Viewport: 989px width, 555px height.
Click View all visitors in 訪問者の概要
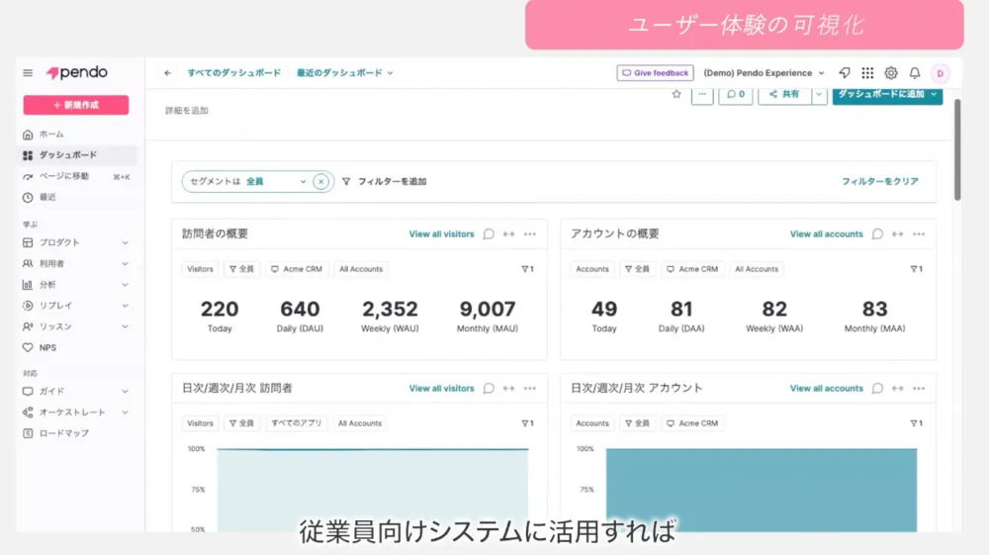pyautogui.click(x=441, y=234)
